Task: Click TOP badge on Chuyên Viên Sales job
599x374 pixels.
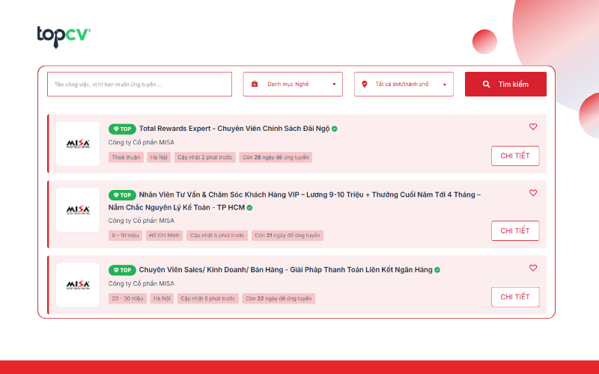Action: [122, 270]
